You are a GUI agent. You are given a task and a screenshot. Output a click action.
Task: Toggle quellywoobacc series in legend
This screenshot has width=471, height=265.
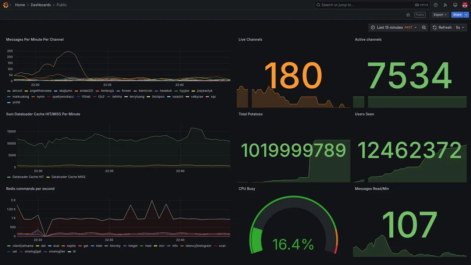pos(63,96)
